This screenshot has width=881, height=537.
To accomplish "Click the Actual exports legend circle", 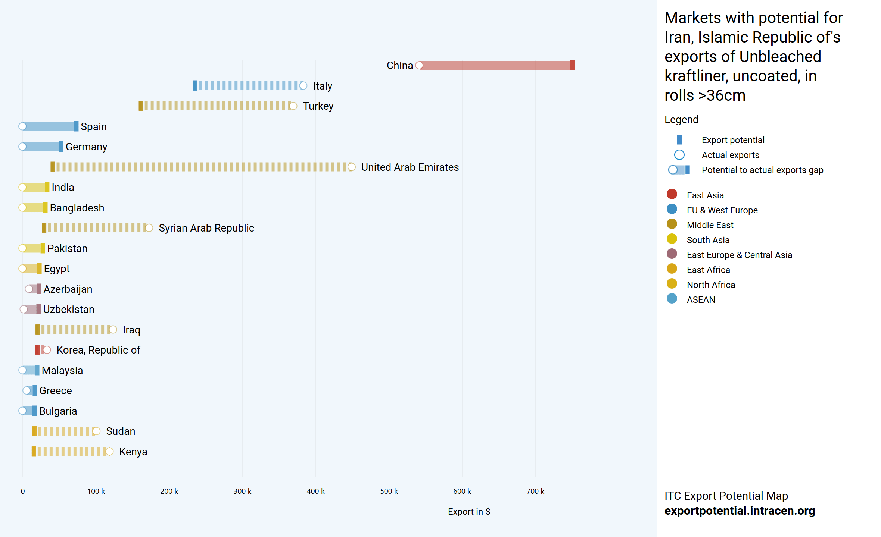I will tap(679, 155).
